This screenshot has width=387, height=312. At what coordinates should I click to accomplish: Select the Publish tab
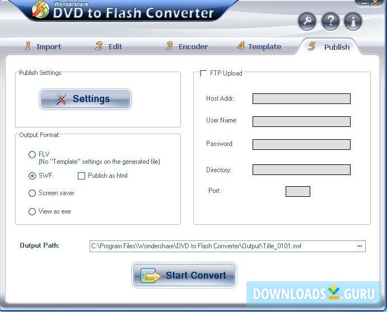[x=329, y=46]
